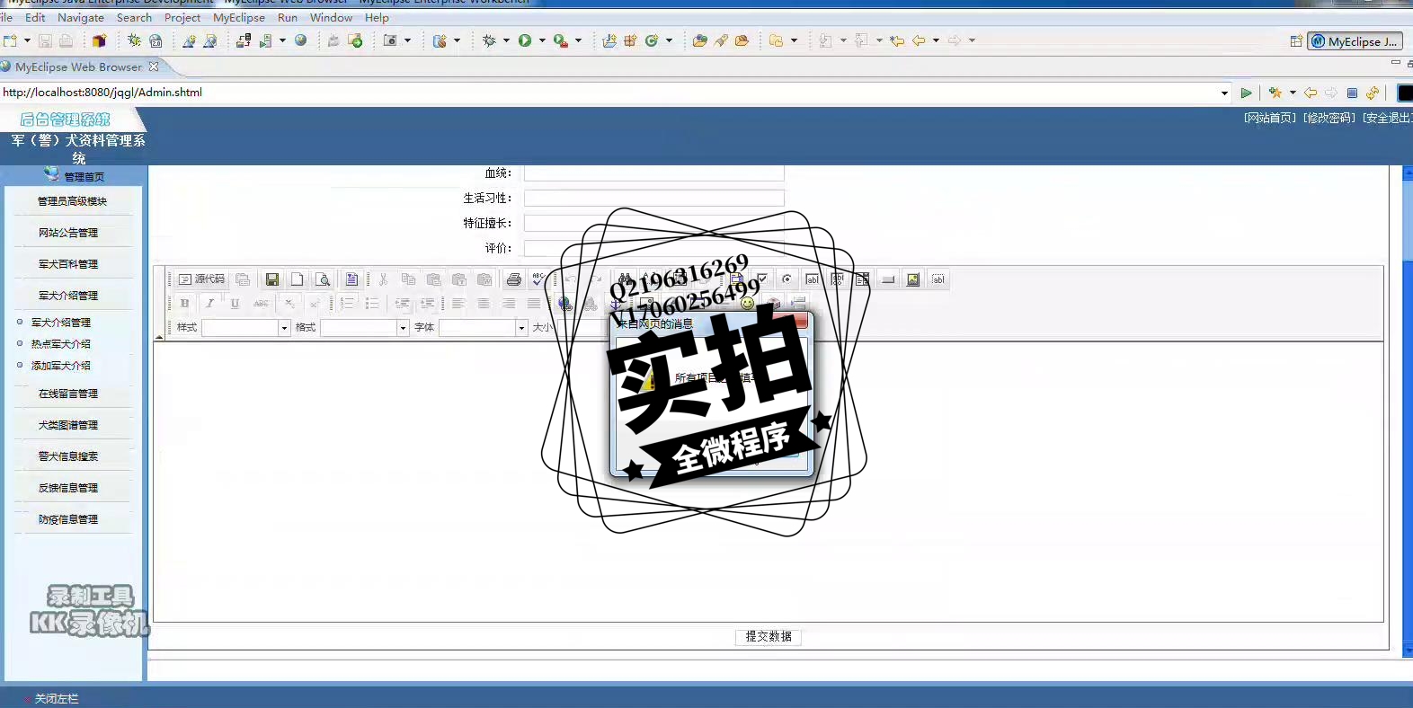
Task: Click the Debug bug icon in toolbar
Action: (x=489, y=40)
